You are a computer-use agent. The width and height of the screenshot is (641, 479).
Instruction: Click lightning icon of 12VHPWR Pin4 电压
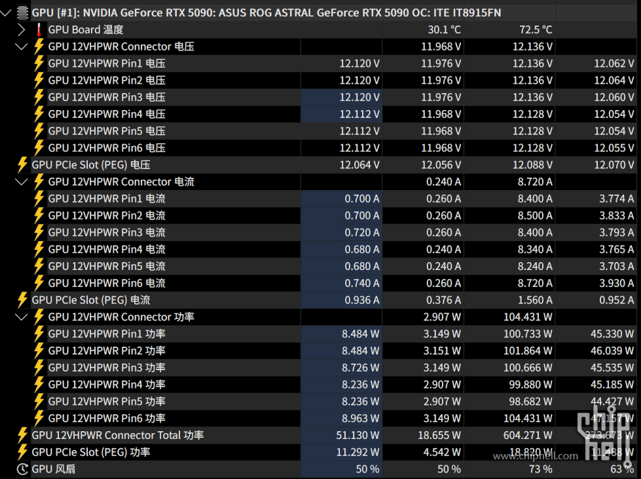(39, 114)
